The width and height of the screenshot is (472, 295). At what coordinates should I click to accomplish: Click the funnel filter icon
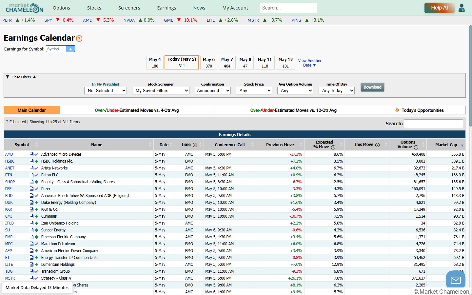[x=8, y=77]
